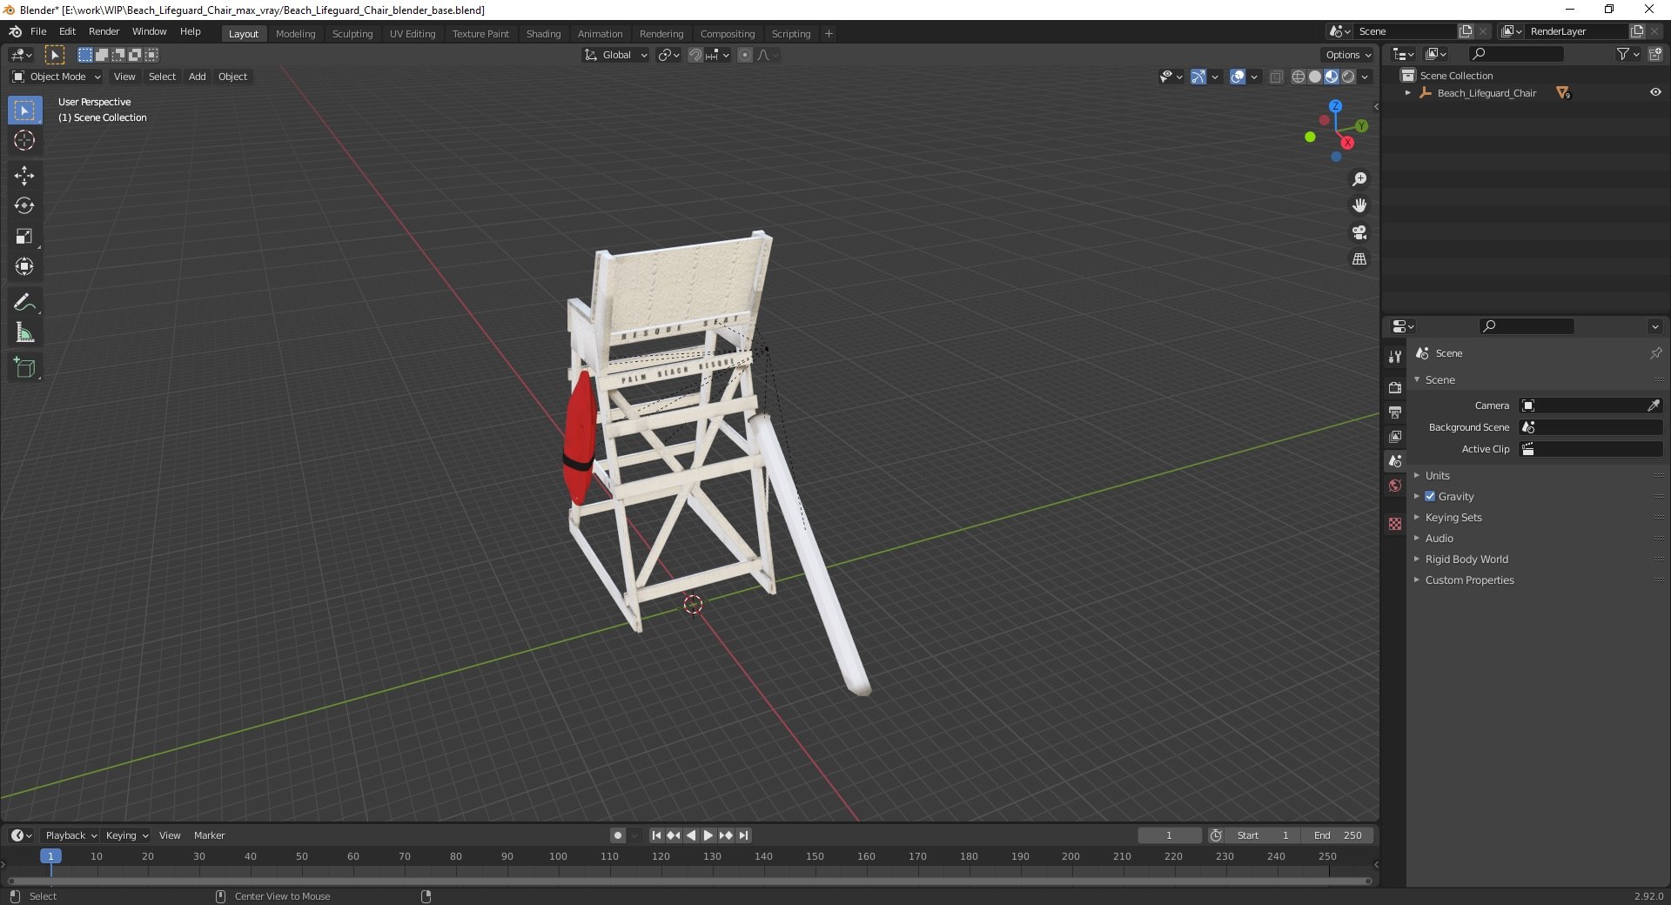Toggle viewport overlays

tap(1238, 77)
